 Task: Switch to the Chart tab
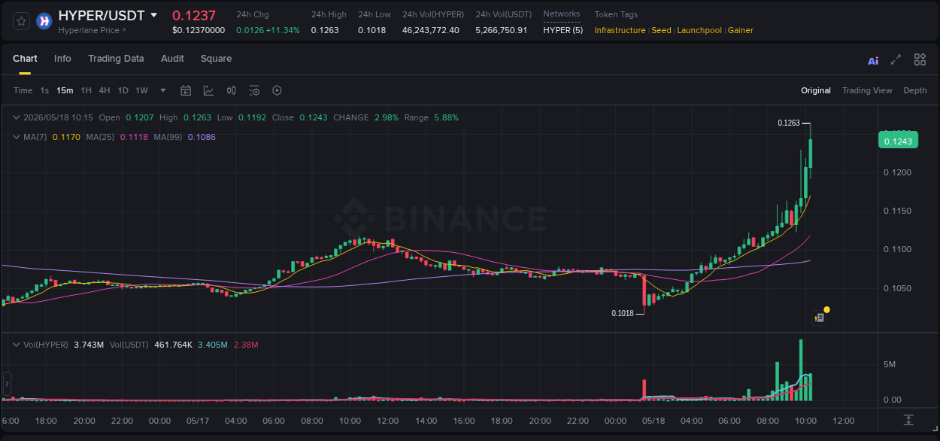[x=25, y=59]
